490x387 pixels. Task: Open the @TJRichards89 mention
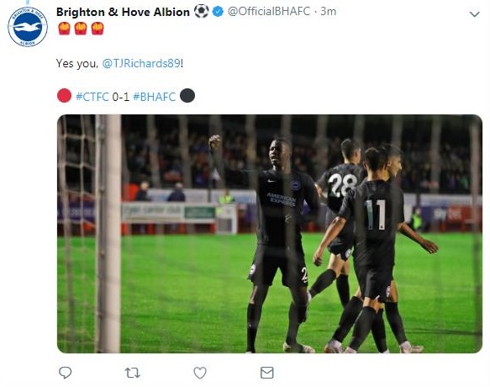(x=141, y=63)
